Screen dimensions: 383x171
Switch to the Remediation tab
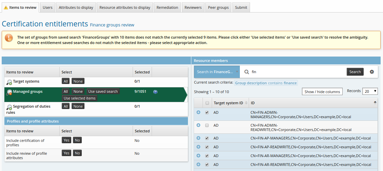167,7
